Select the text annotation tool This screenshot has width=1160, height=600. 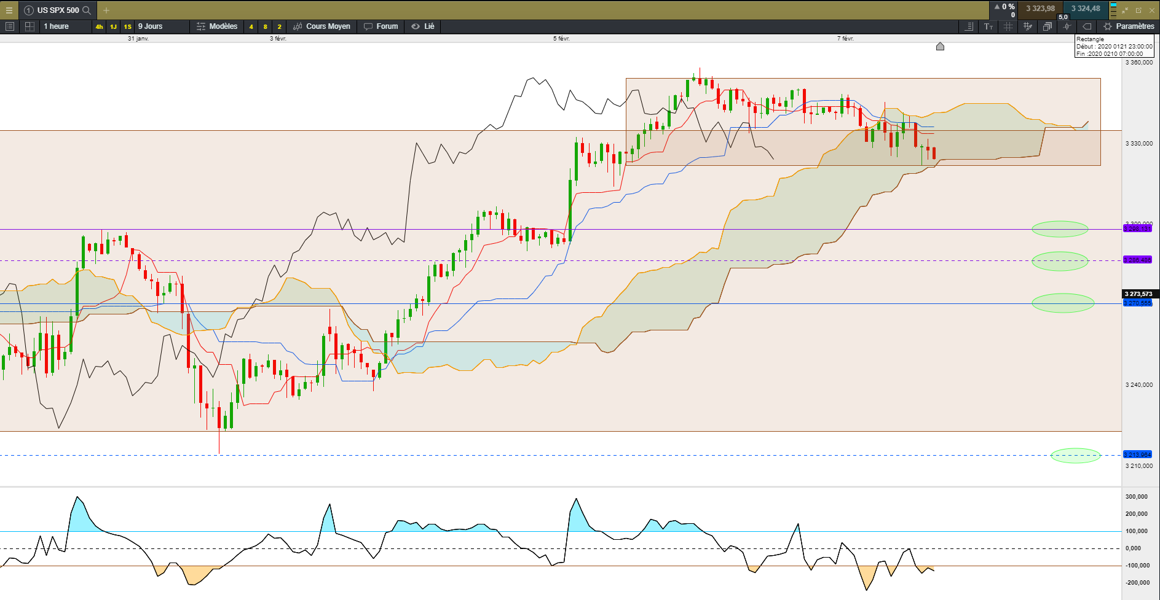[x=988, y=26]
